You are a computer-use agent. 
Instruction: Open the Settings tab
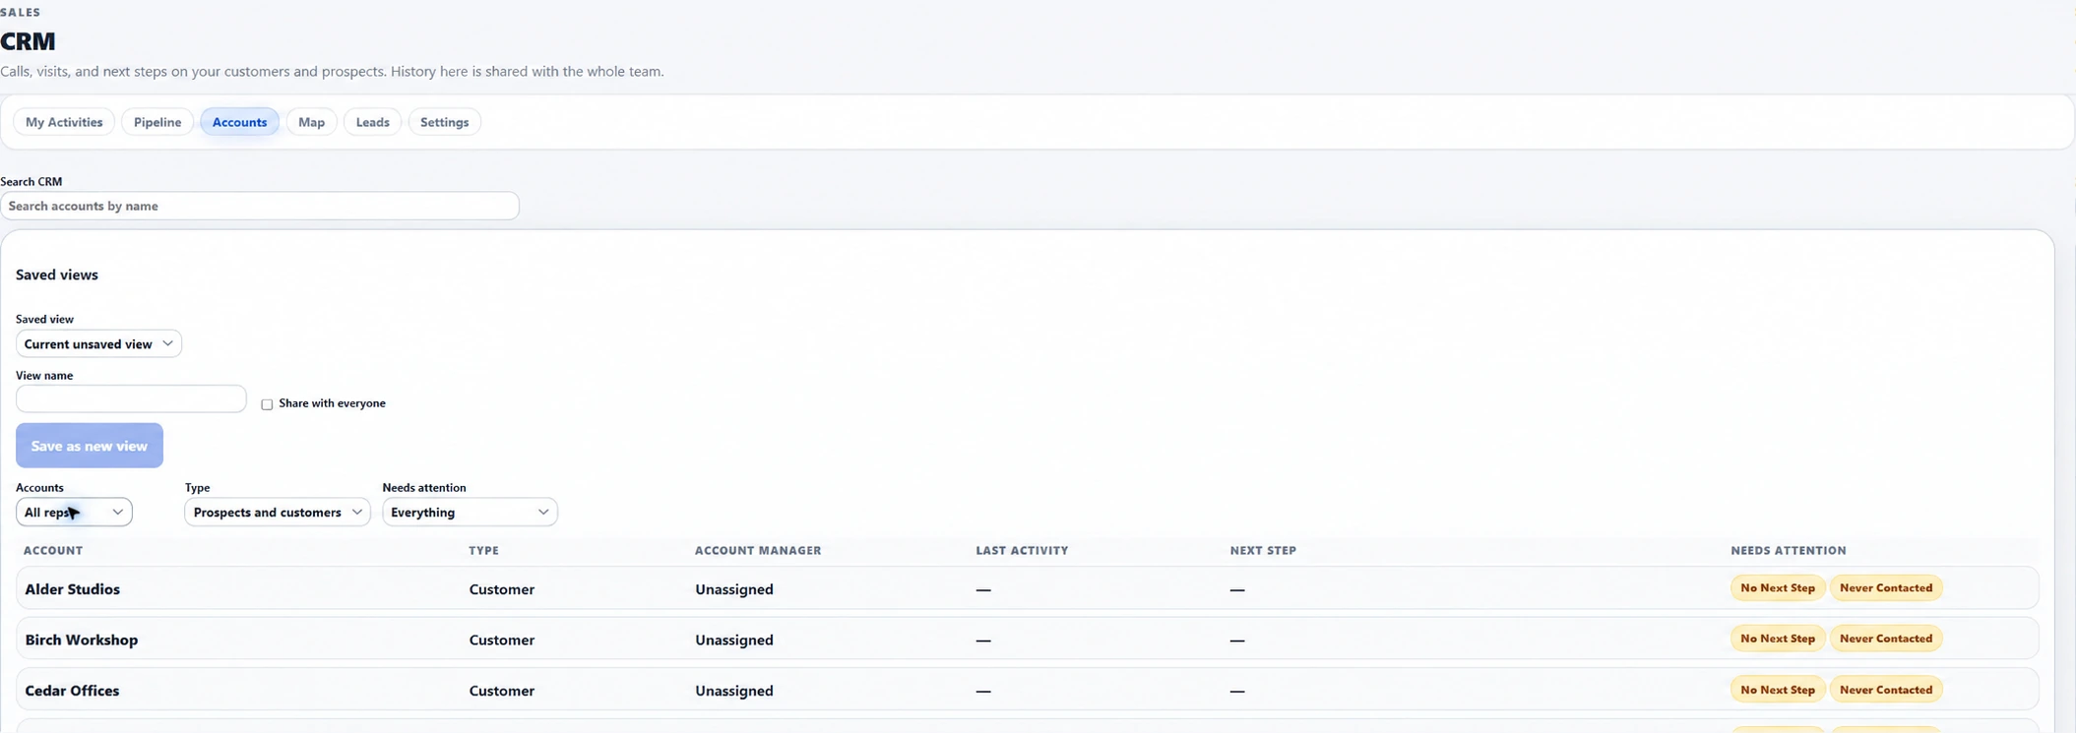click(x=444, y=122)
